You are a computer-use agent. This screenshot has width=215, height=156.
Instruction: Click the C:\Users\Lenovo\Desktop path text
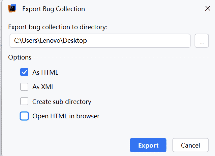click(x=51, y=41)
